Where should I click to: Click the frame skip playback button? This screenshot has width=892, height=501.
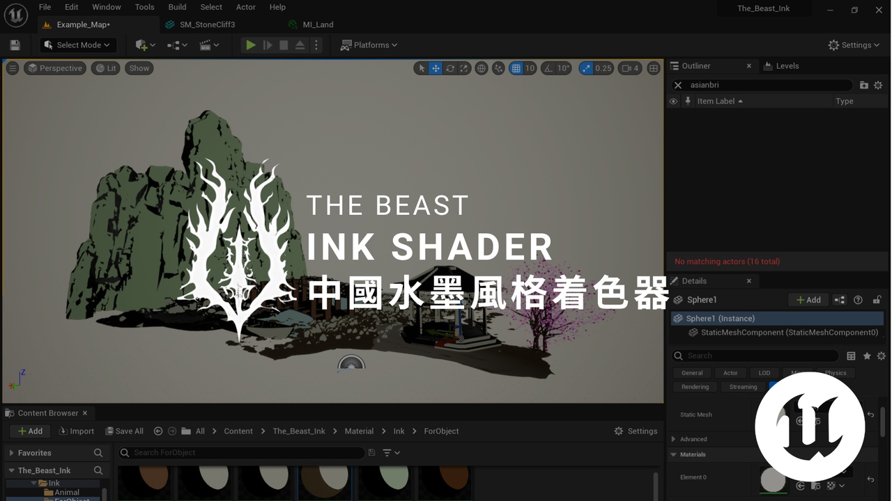click(x=267, y=45)
